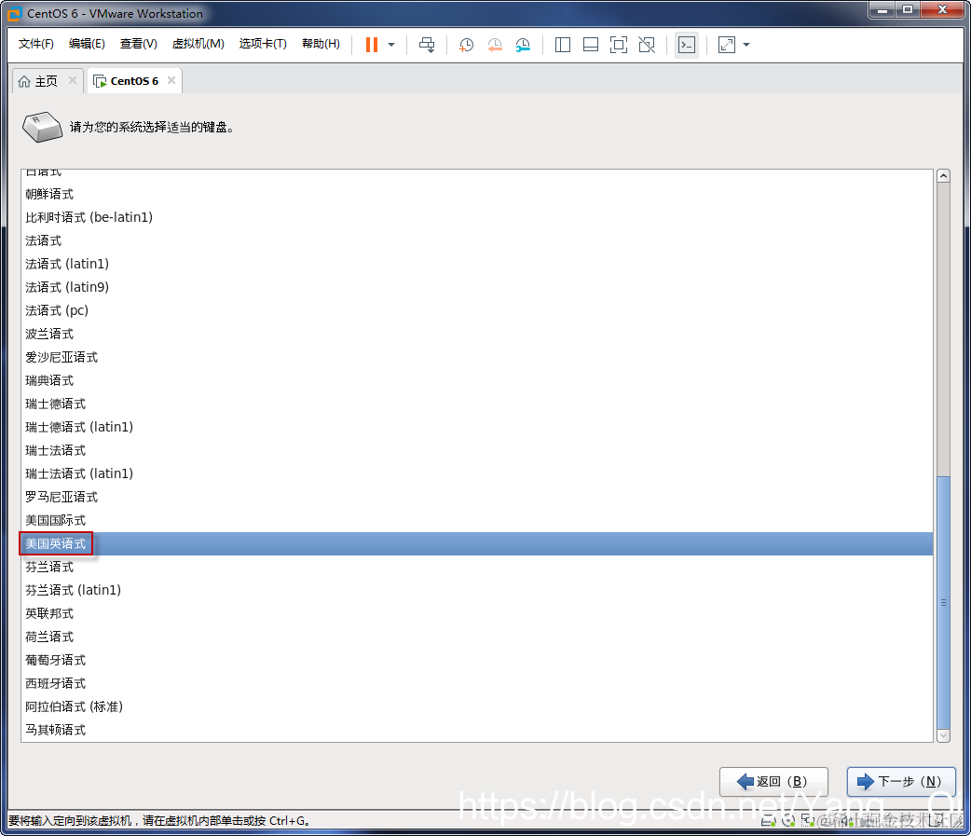Select 瑞士德语式 (latin1) keyboard layout

click(x=477, y=427)
